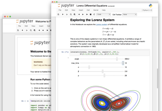This screenshot has height=111, width=162.
Task: Copy cell in the Welcome notebook toolbar
Action: click(31, 30)
